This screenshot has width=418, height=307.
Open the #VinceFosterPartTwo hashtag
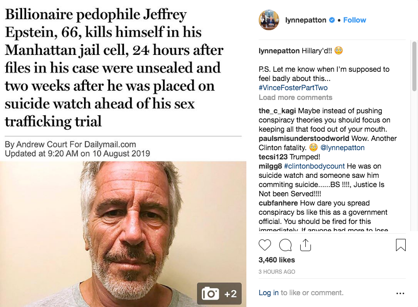[x=292, y=88]
